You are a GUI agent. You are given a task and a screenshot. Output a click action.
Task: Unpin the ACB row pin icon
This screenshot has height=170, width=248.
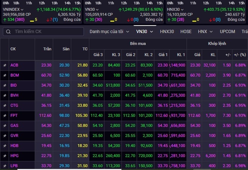click(x=4, y=65)
